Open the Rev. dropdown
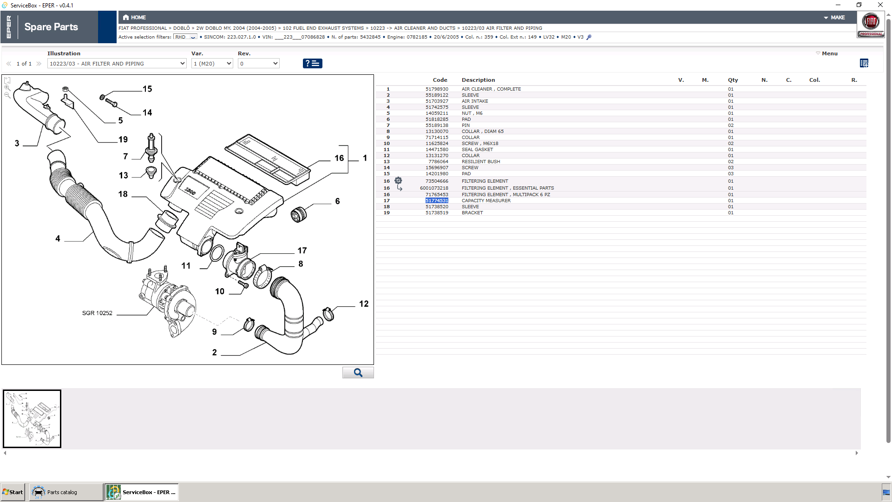This screenshot has width=892, height=502. pyautogui.click(x=259, y=64)
